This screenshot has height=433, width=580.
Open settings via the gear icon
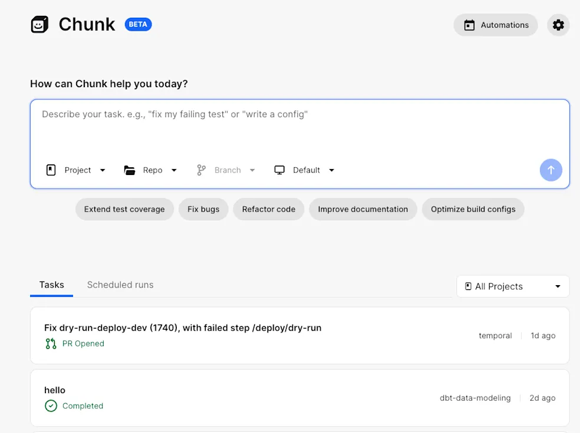point(558,25)
